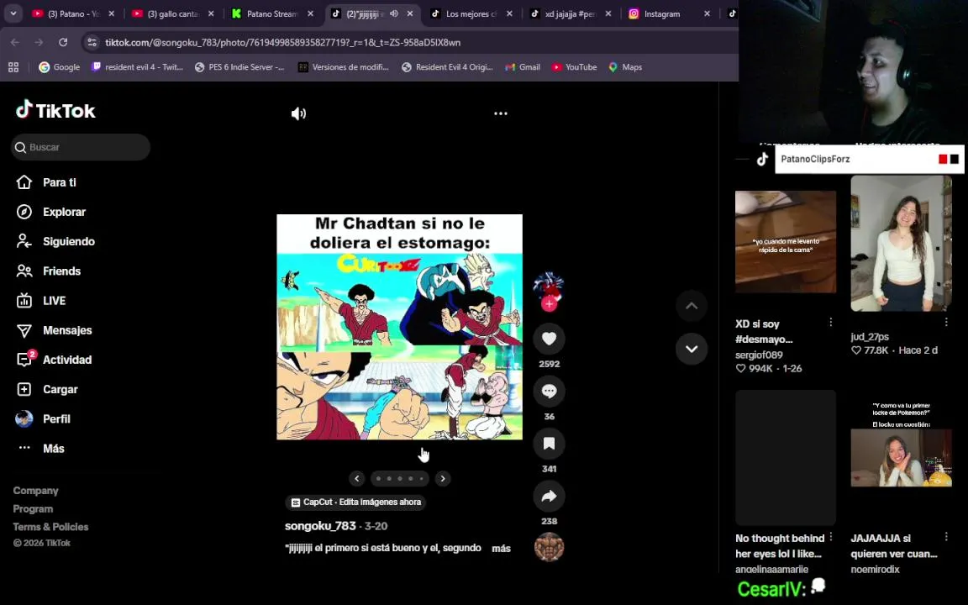Follow the author with the red plus badge
Screen dimensions: 968x605
549,303
